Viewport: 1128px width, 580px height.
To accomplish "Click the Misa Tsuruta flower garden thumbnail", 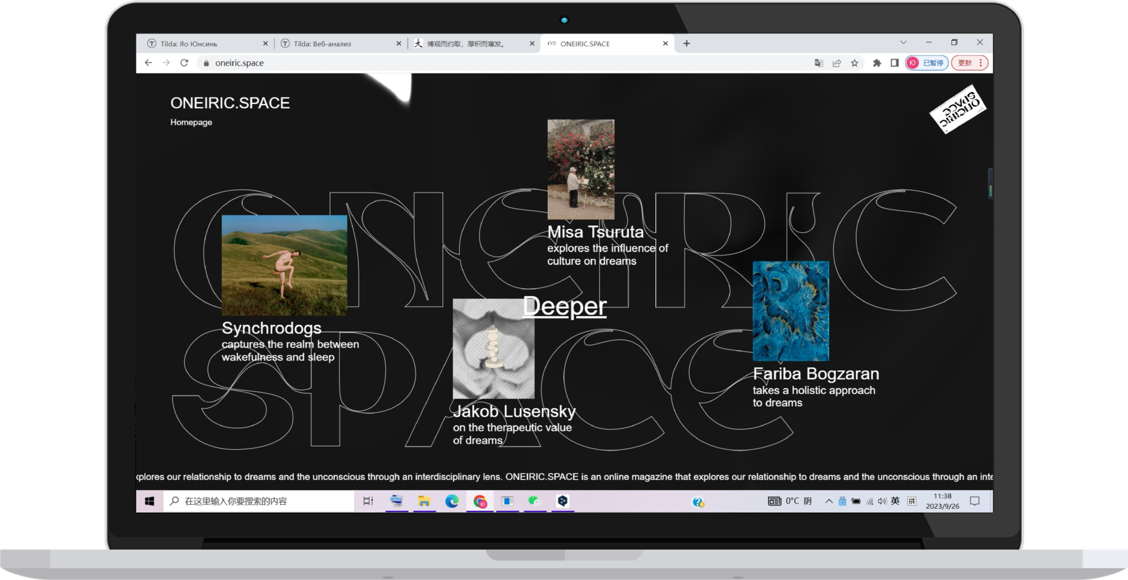I will click(x=581, y=169).
